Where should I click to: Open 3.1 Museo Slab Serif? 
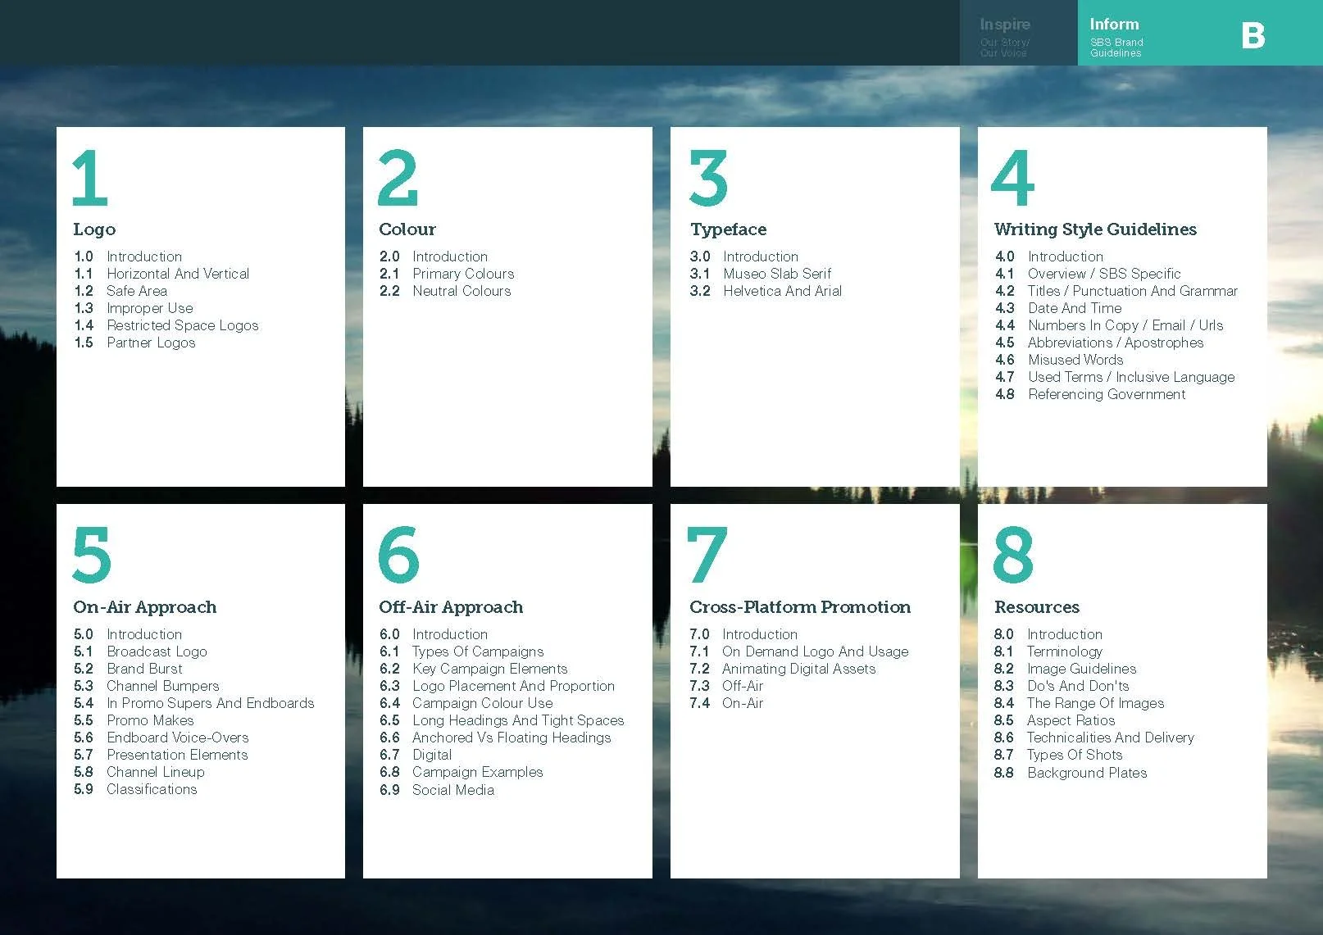[761, 274]
